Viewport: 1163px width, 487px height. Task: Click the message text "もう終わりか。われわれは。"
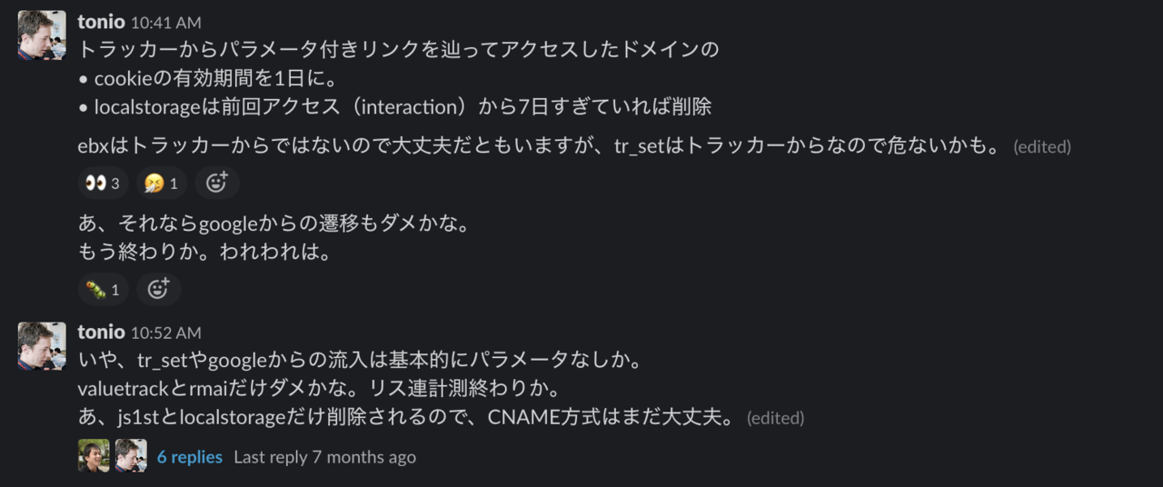204,252
